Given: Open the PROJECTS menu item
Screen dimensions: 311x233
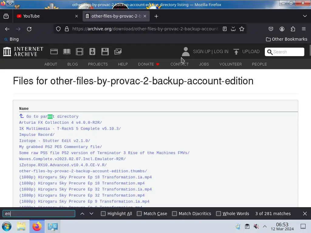Looking at the screenshot, I should [98, 64].
